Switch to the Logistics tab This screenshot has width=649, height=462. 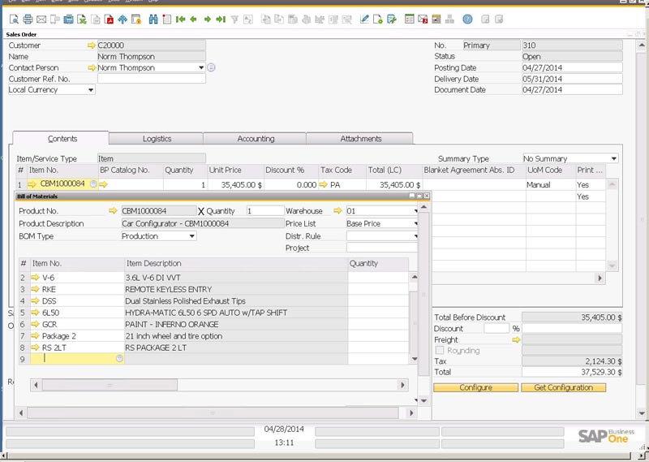157,139
